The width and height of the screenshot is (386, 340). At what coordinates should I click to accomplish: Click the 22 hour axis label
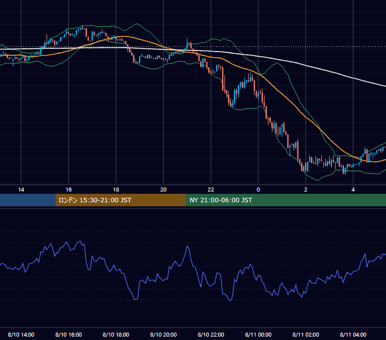click(x=211, y=190)
